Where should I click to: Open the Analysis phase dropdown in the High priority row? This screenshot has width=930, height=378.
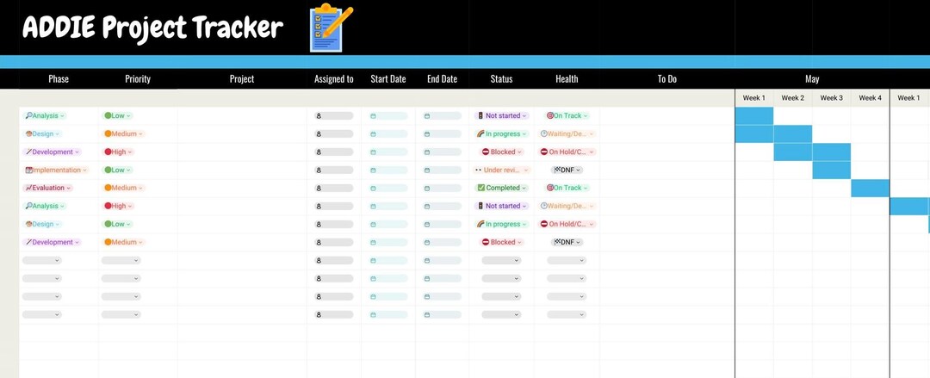coord(45,206)
